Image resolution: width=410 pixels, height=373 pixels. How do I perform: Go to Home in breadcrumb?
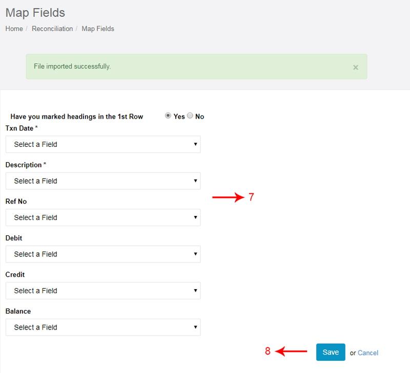pos(14,29)
